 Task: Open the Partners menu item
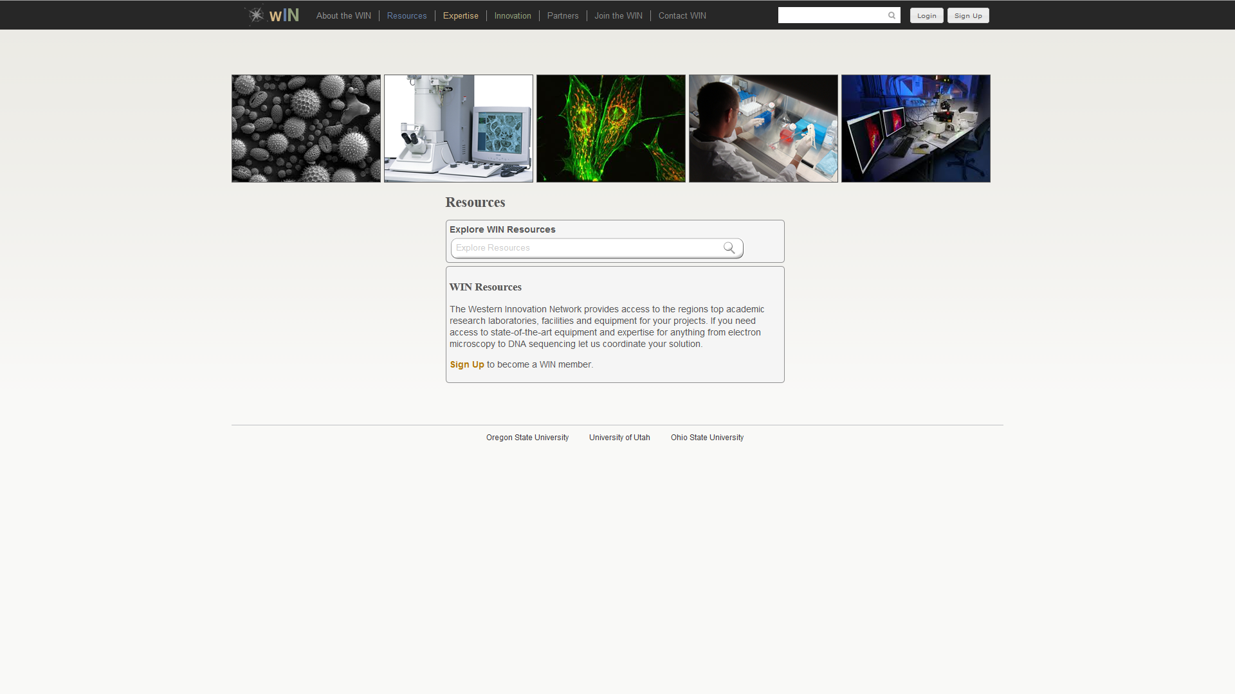(563, 15)
